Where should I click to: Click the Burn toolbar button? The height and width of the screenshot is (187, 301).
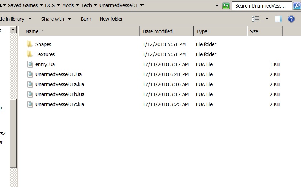click(x=86, y=19)
